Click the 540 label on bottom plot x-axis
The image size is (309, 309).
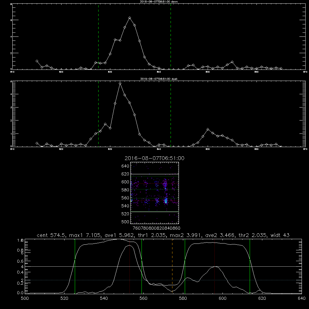tap(104, 298)
